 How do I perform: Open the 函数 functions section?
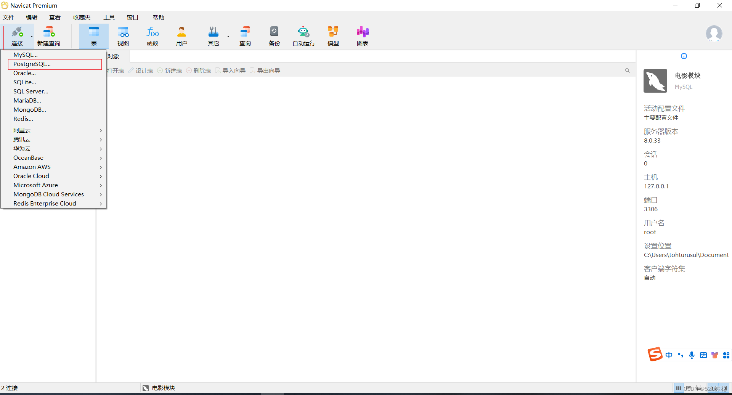click(x=152, y=37)
